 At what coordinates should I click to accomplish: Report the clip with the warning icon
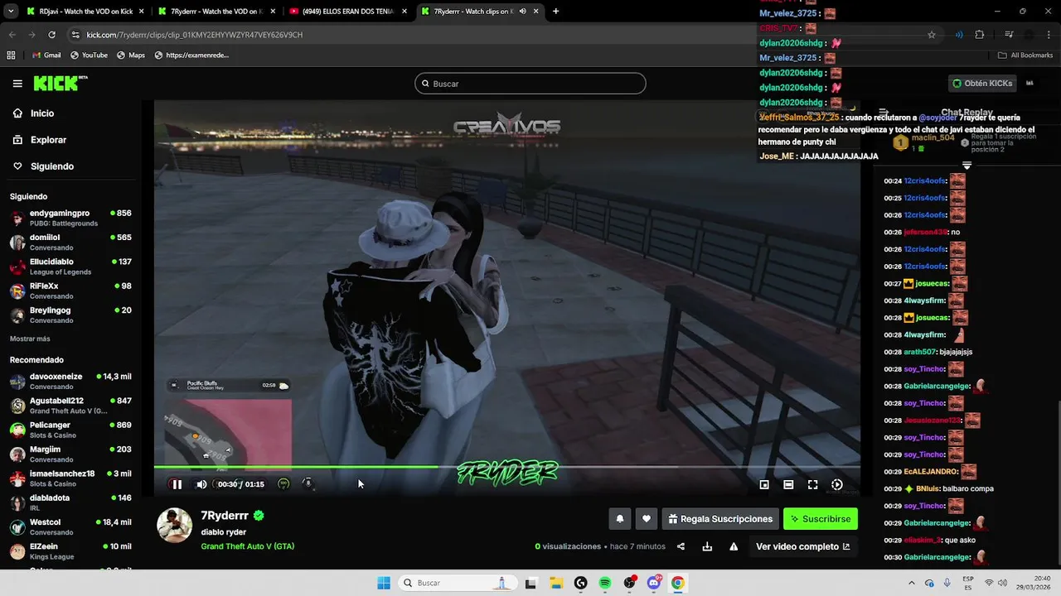point(734,546)
